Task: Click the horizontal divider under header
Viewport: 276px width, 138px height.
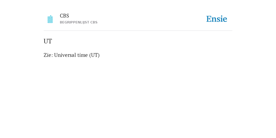Action: [x=138, y=31]
